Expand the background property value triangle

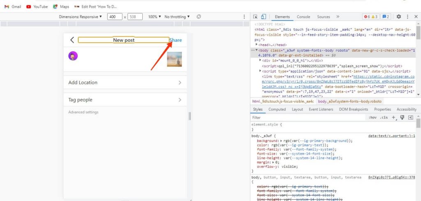[x=281, y=141]
